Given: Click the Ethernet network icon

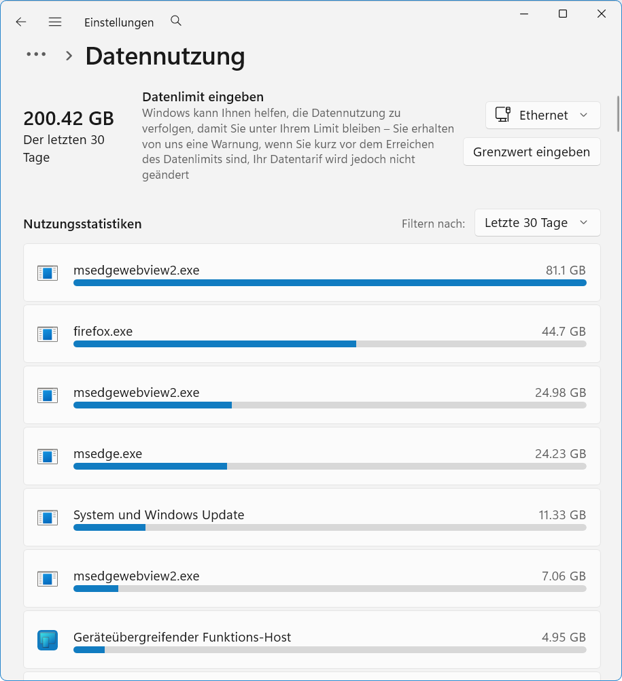Looking at the screenshot, I should (503, 115).
